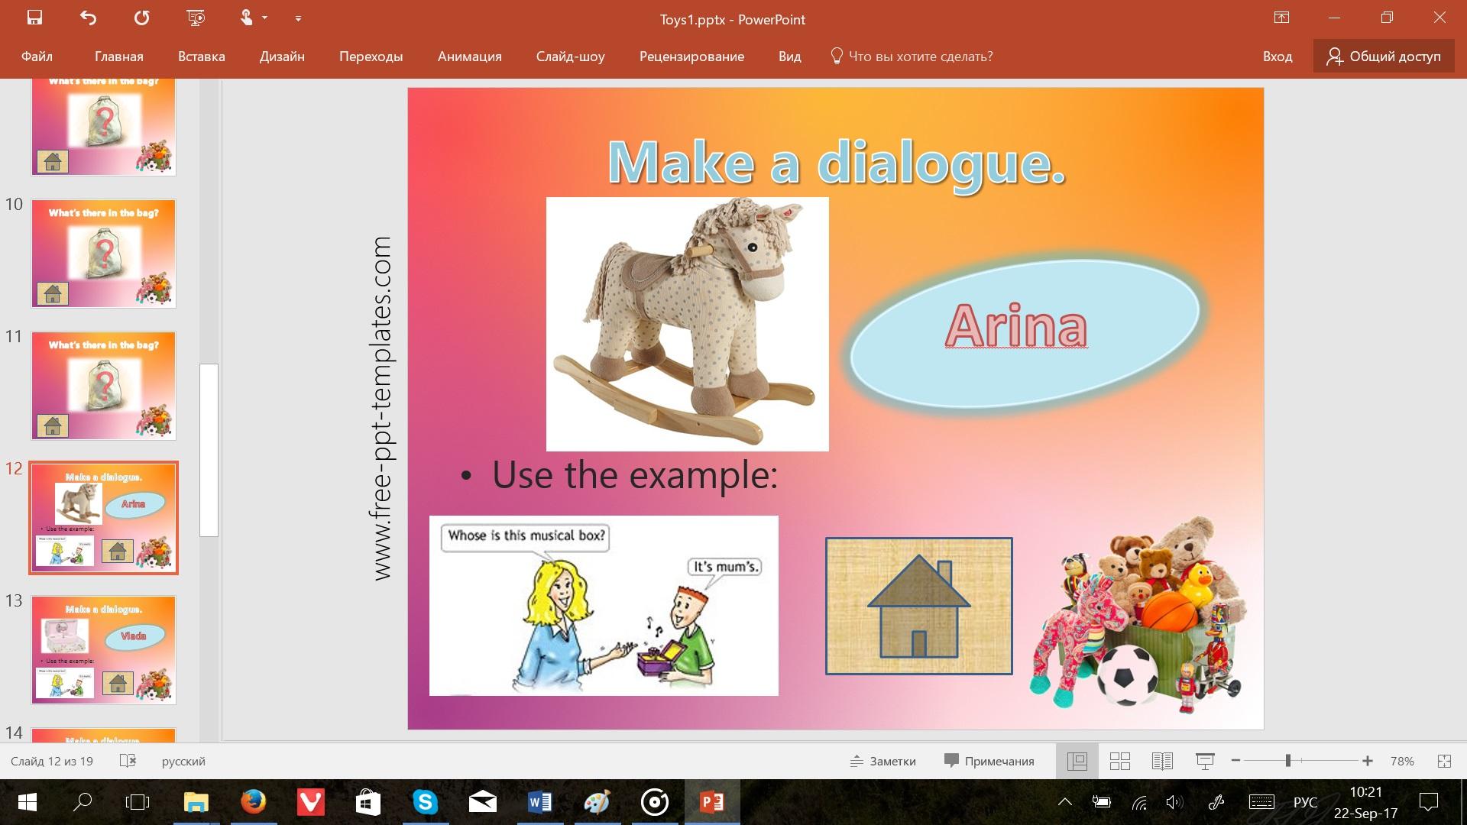The image size is (1467, 825).
Task: Save the presentation with the floppy disk icon
Action: pyautogui.click(x=34, y=18)
